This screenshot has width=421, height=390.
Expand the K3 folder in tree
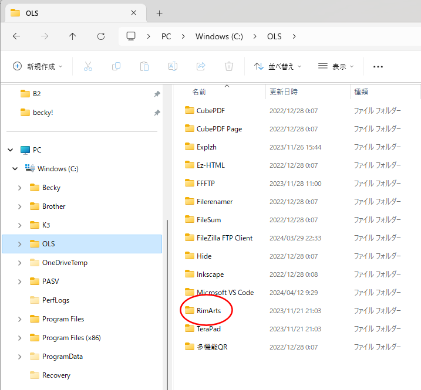(19, 225)
